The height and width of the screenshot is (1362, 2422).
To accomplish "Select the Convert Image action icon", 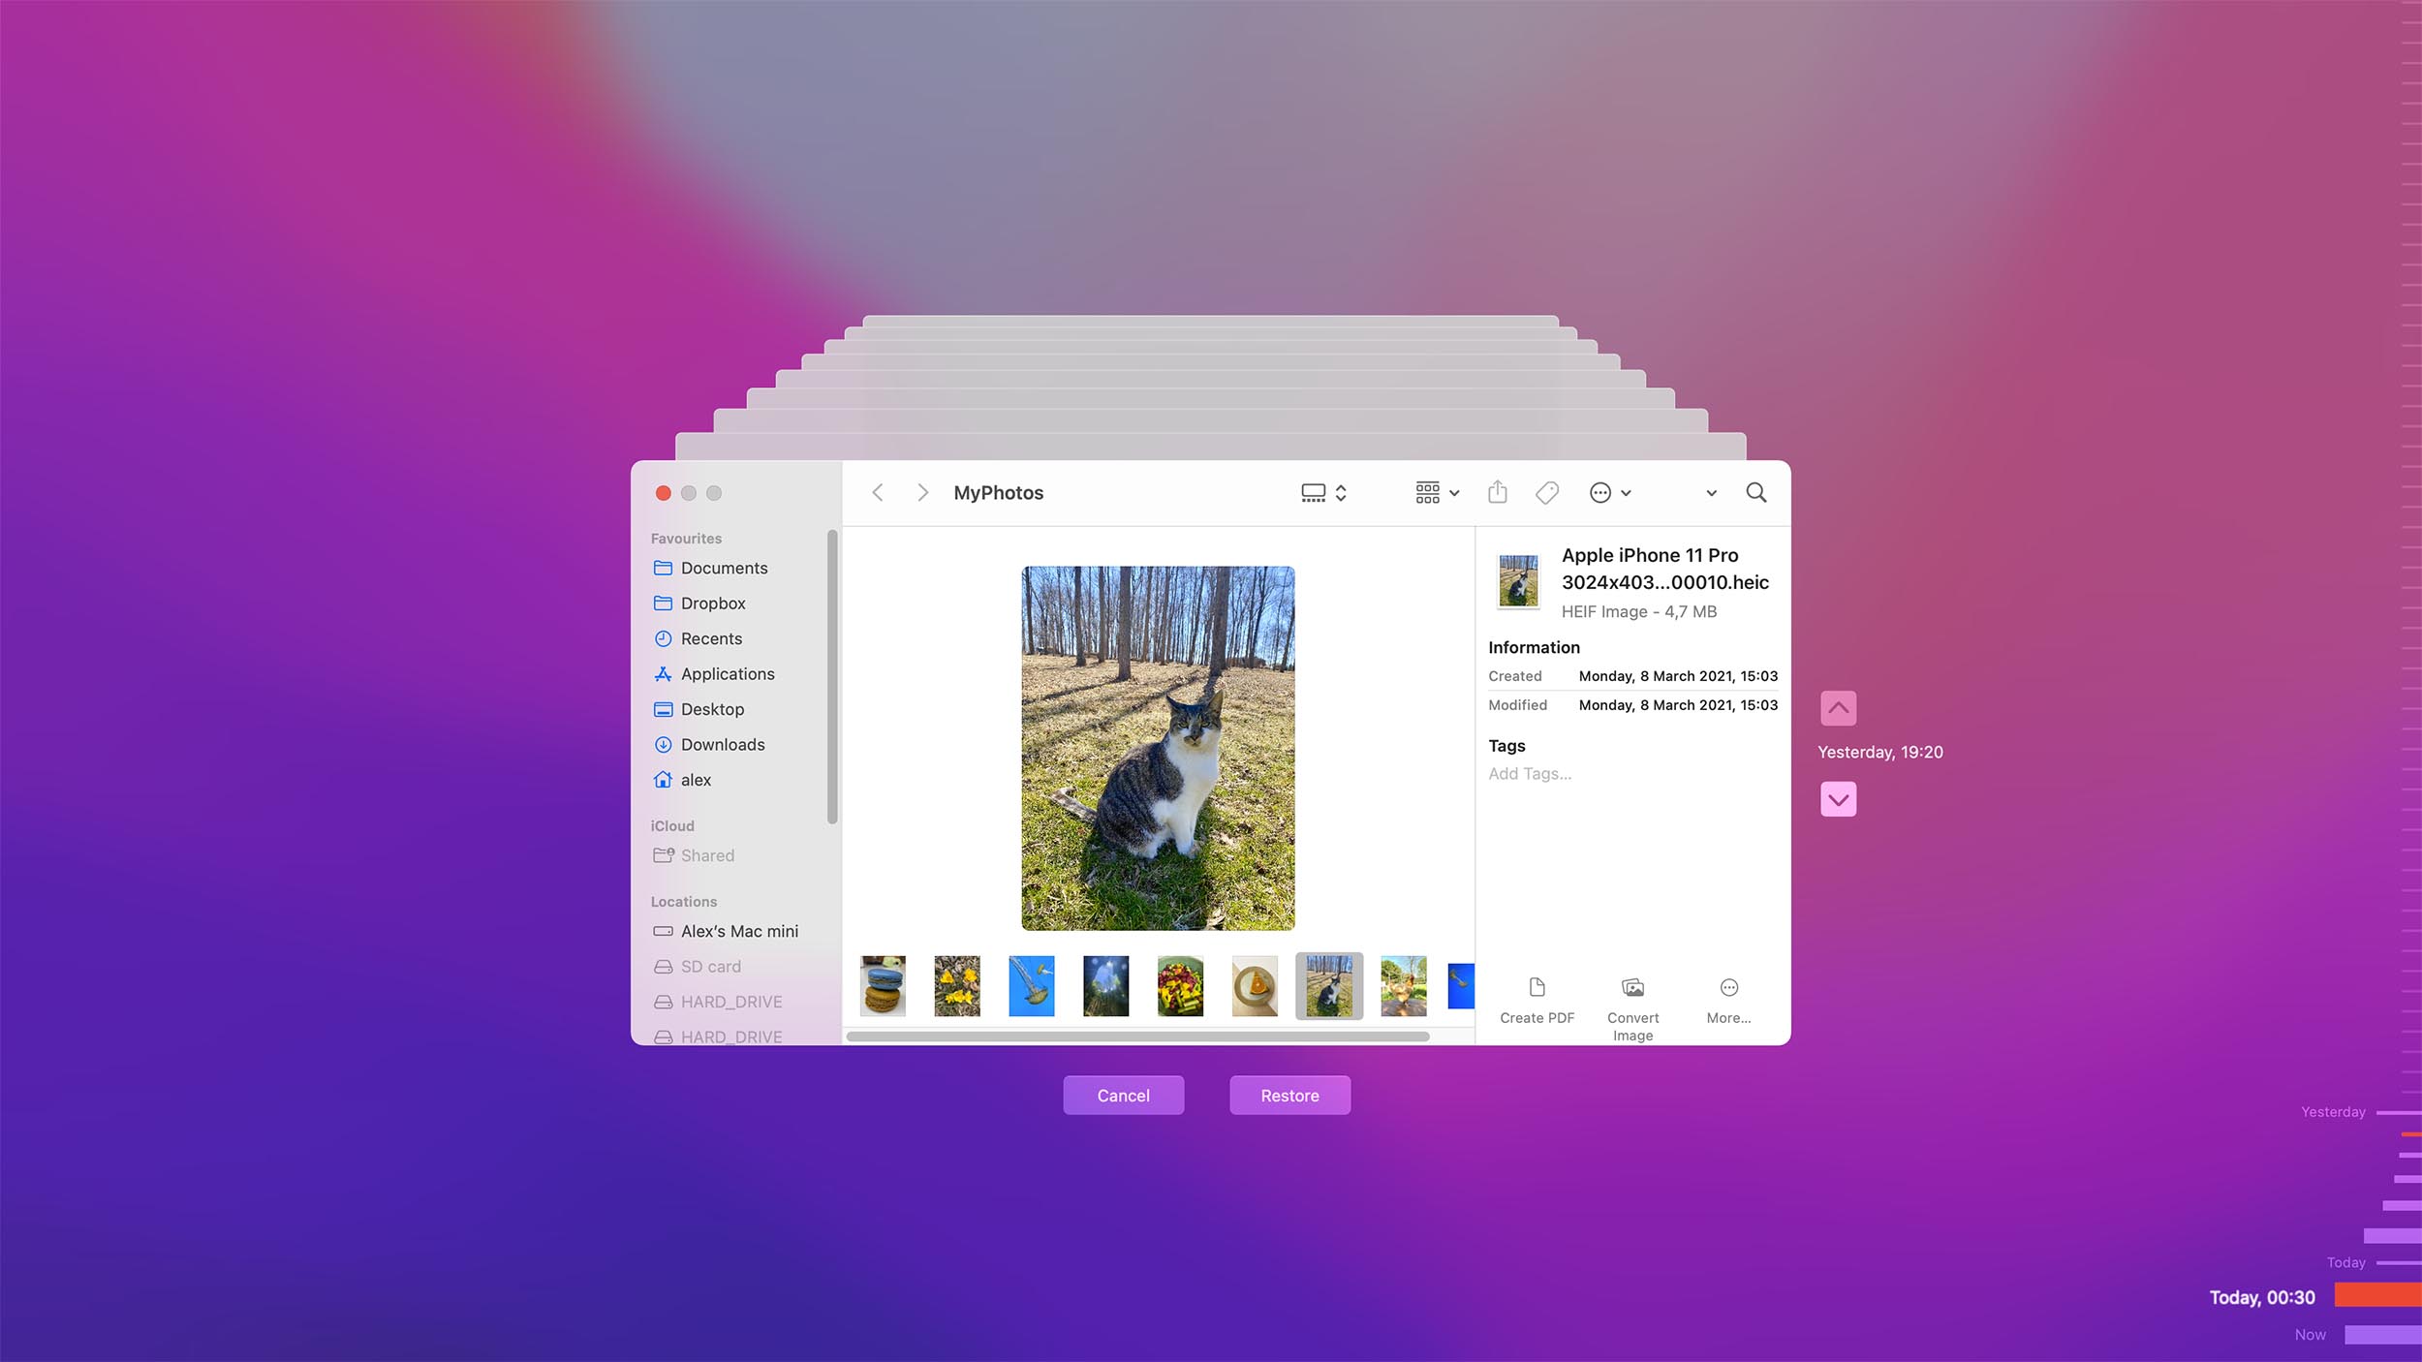I will tap(1631, 986).
